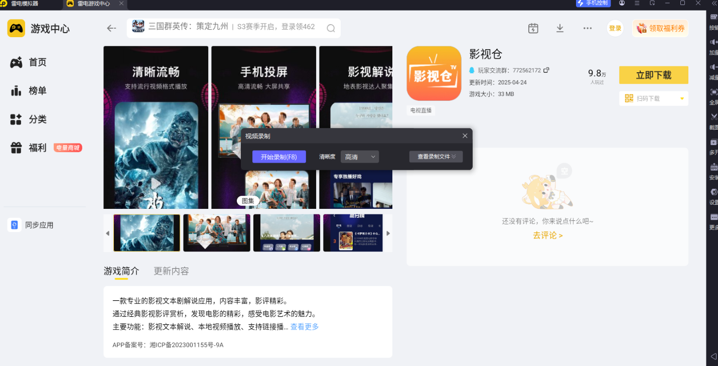This screenshot has height=366, width=718.
Task: Open the three-dot more options menu
Action: 587,28
